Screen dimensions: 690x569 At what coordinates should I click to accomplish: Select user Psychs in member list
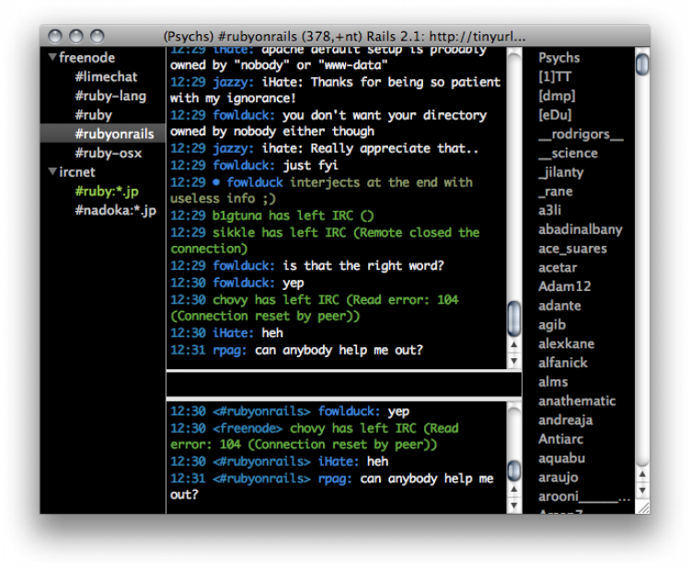[x=558, y=58]
